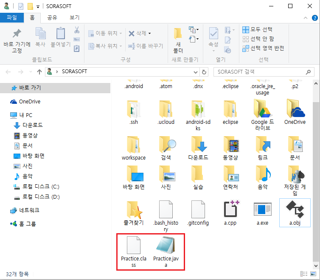Switch to the 공유 Share tab
This screenshot has width=320, height=280.
[x=52, y=17]
